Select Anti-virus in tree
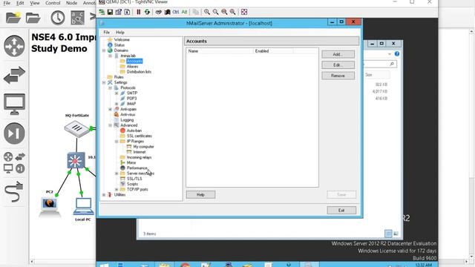Screen dimensions: 475x267 [128, 114]
